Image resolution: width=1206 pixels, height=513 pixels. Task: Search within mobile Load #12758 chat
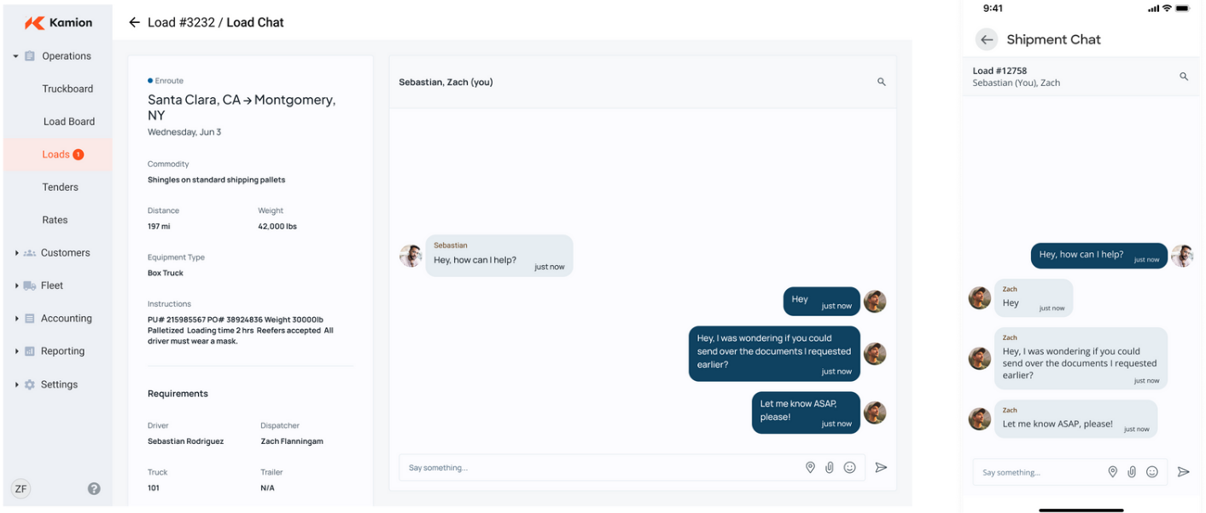tap(1184, 77)
